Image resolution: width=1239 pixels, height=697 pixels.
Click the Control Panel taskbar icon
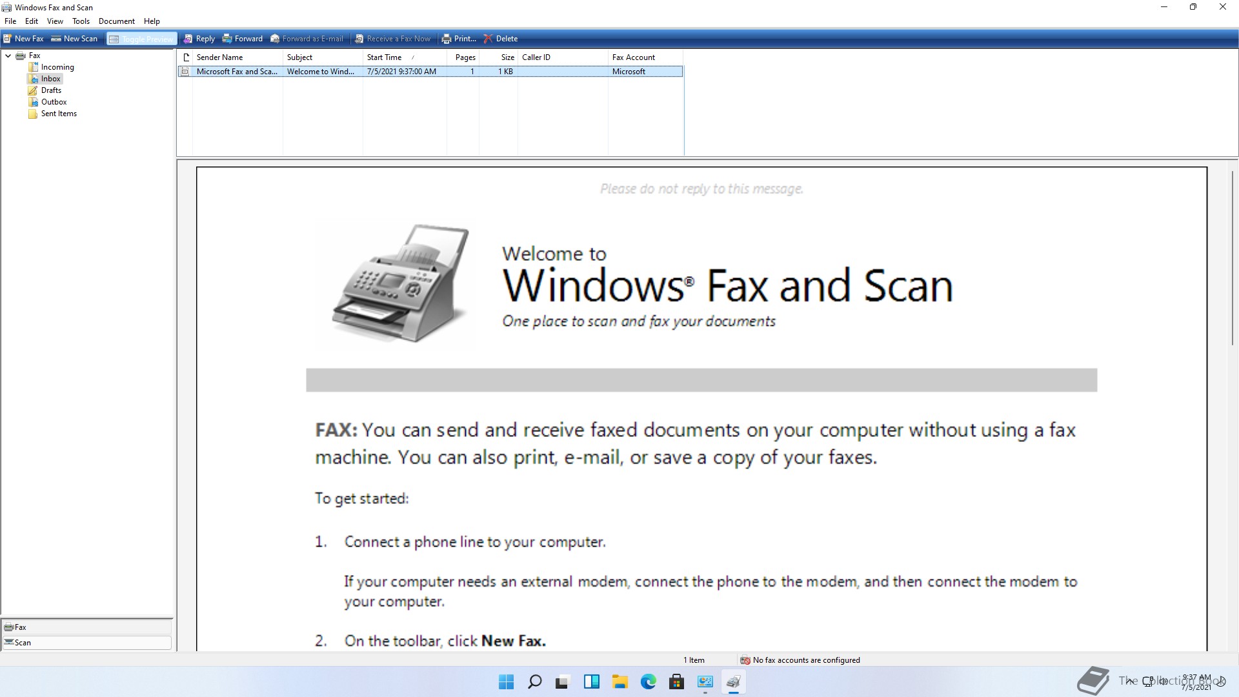(705, 682)
